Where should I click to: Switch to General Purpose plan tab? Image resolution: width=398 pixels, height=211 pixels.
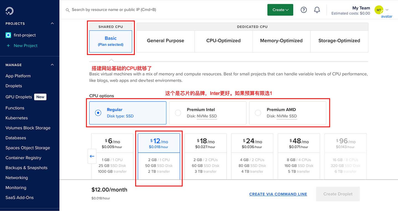click(166, 41)
